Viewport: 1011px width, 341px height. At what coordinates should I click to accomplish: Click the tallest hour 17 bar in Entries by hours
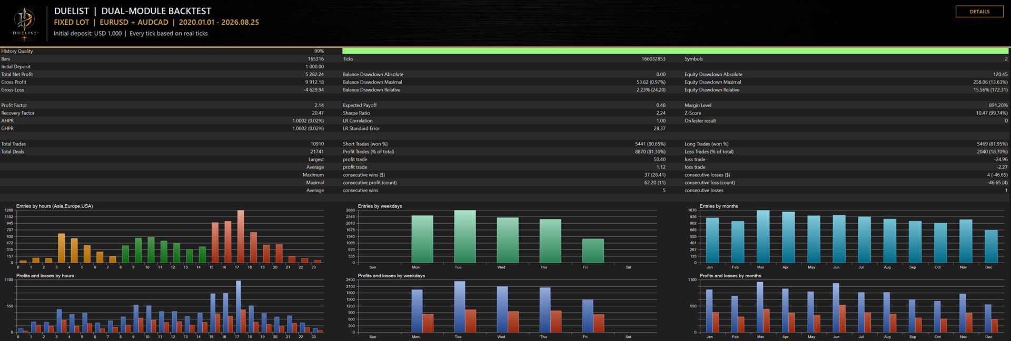(241, 236)
